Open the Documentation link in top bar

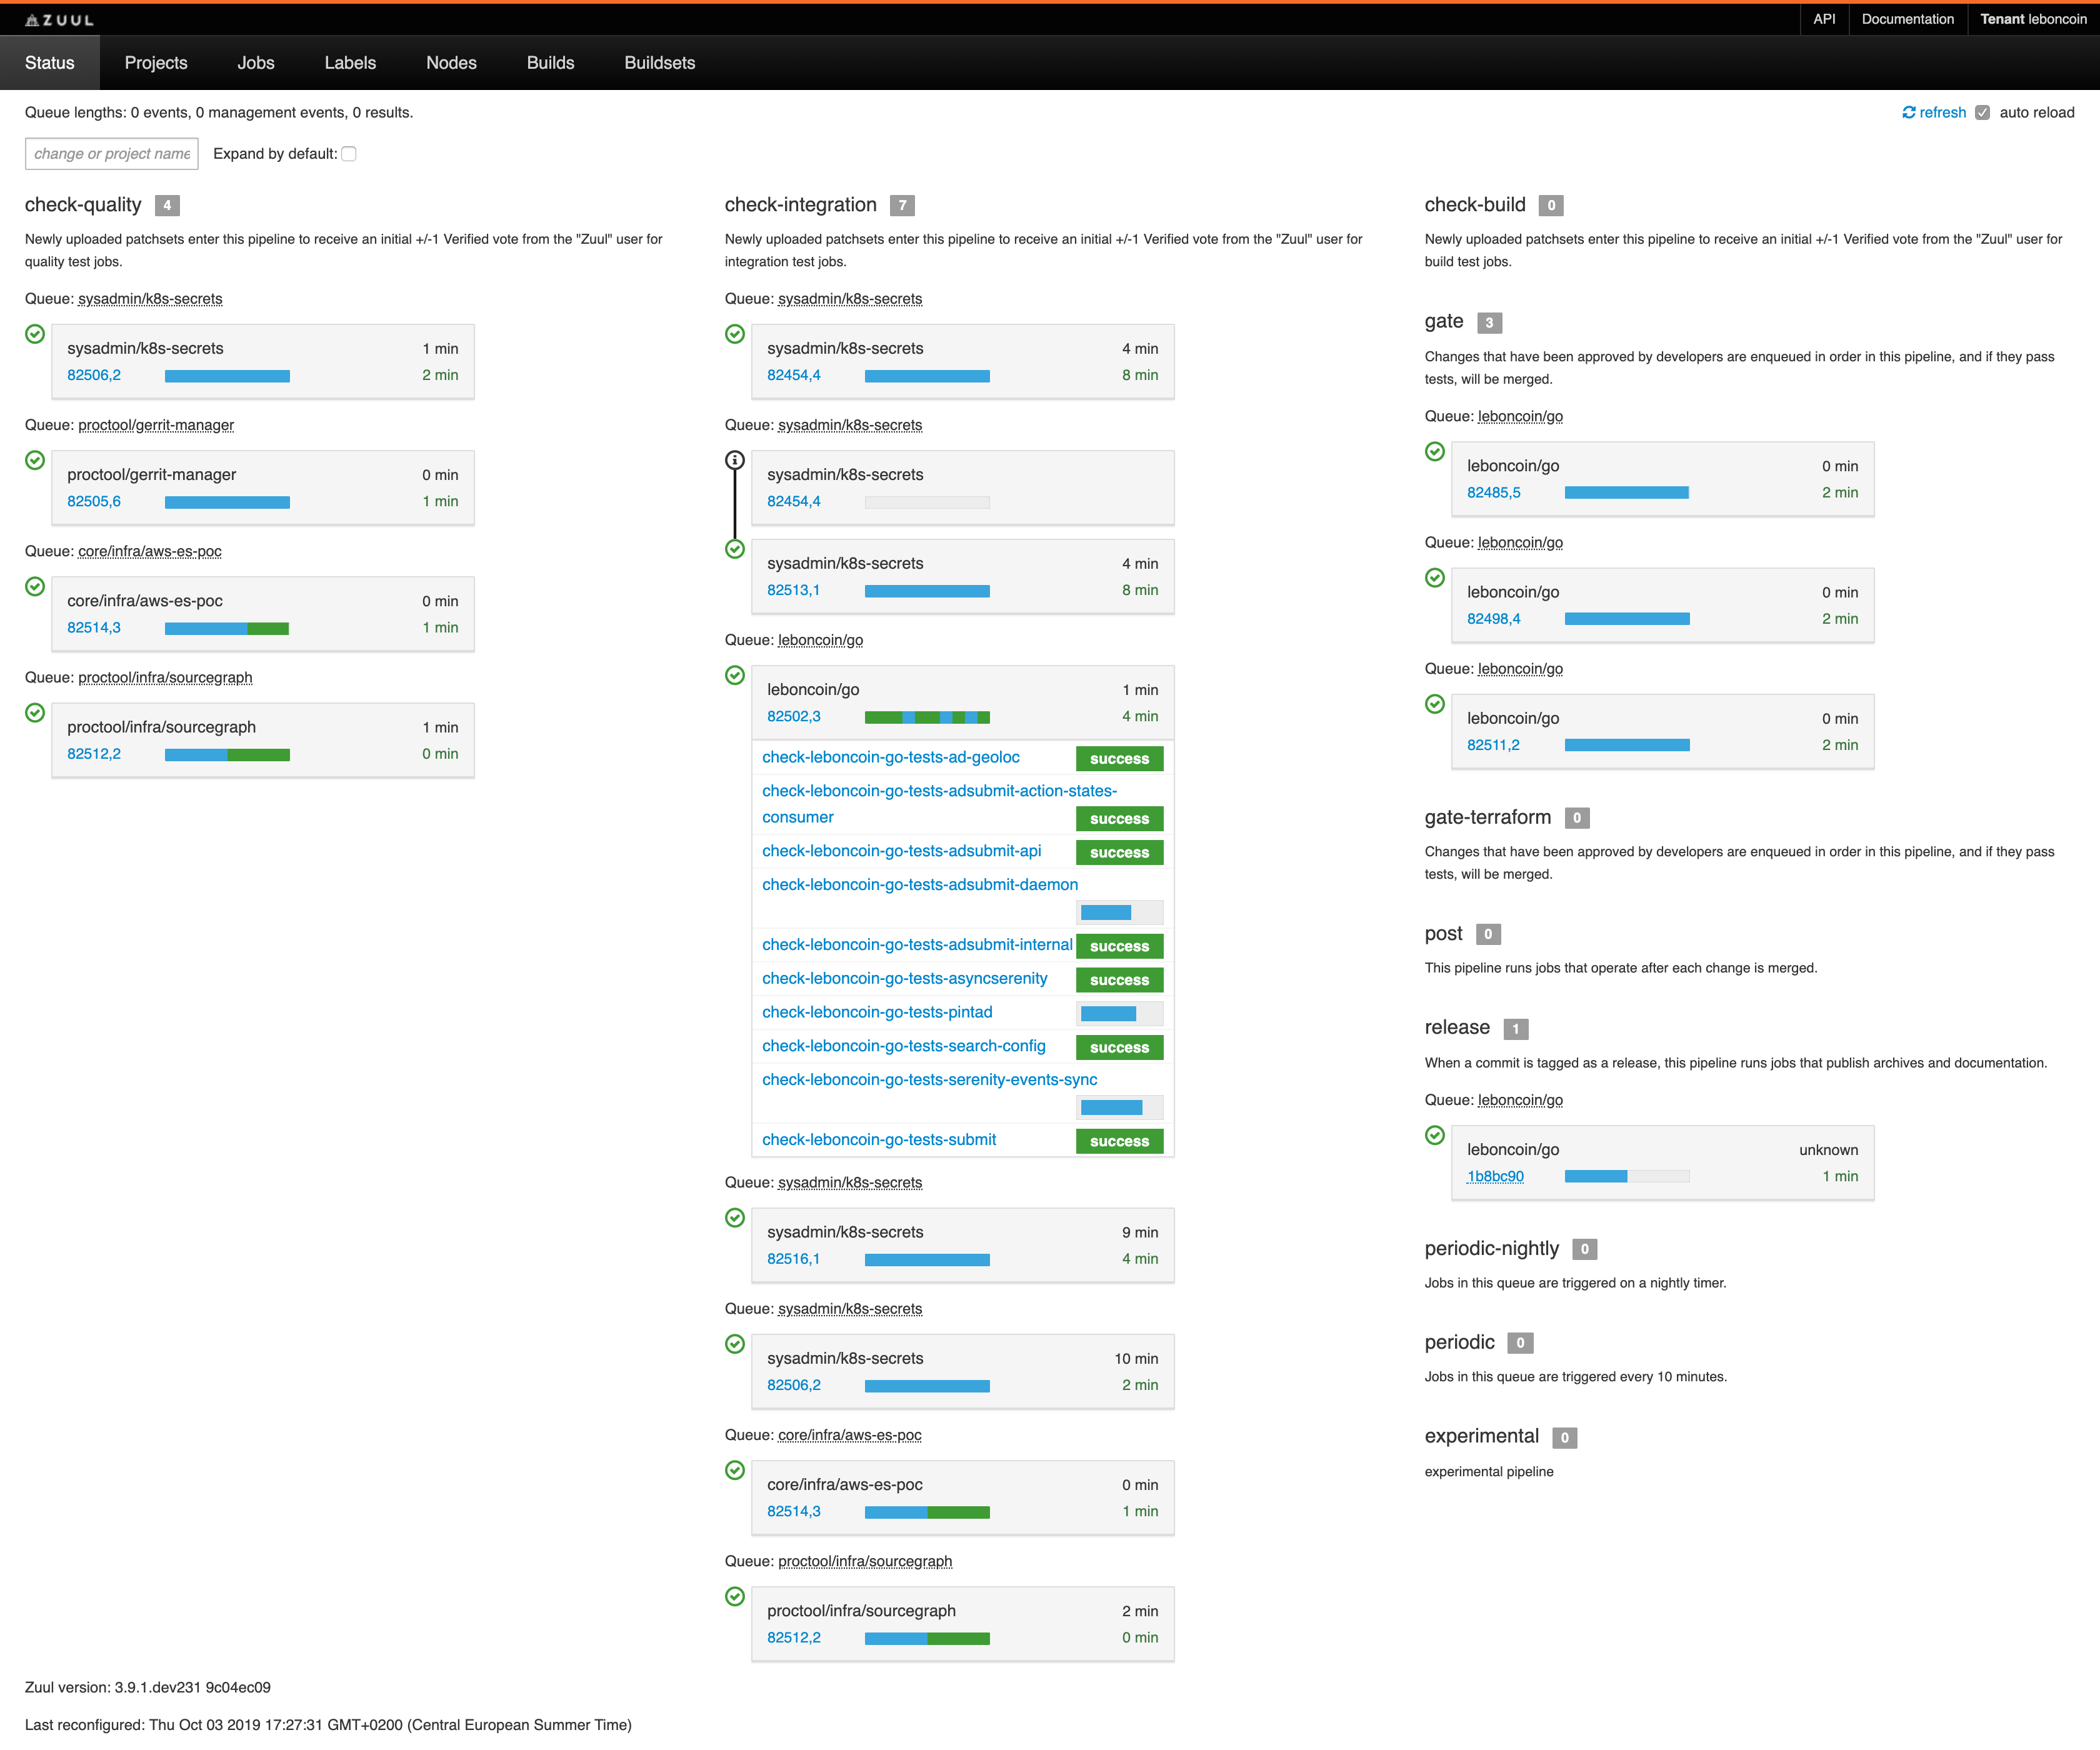(1907, 19)
